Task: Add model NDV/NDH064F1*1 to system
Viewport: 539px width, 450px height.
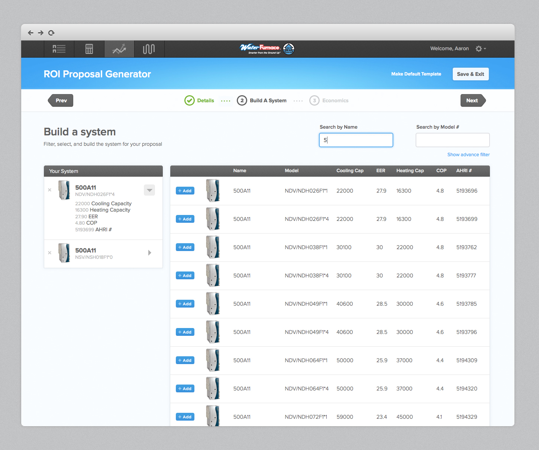Action: (x=185, y=360)
